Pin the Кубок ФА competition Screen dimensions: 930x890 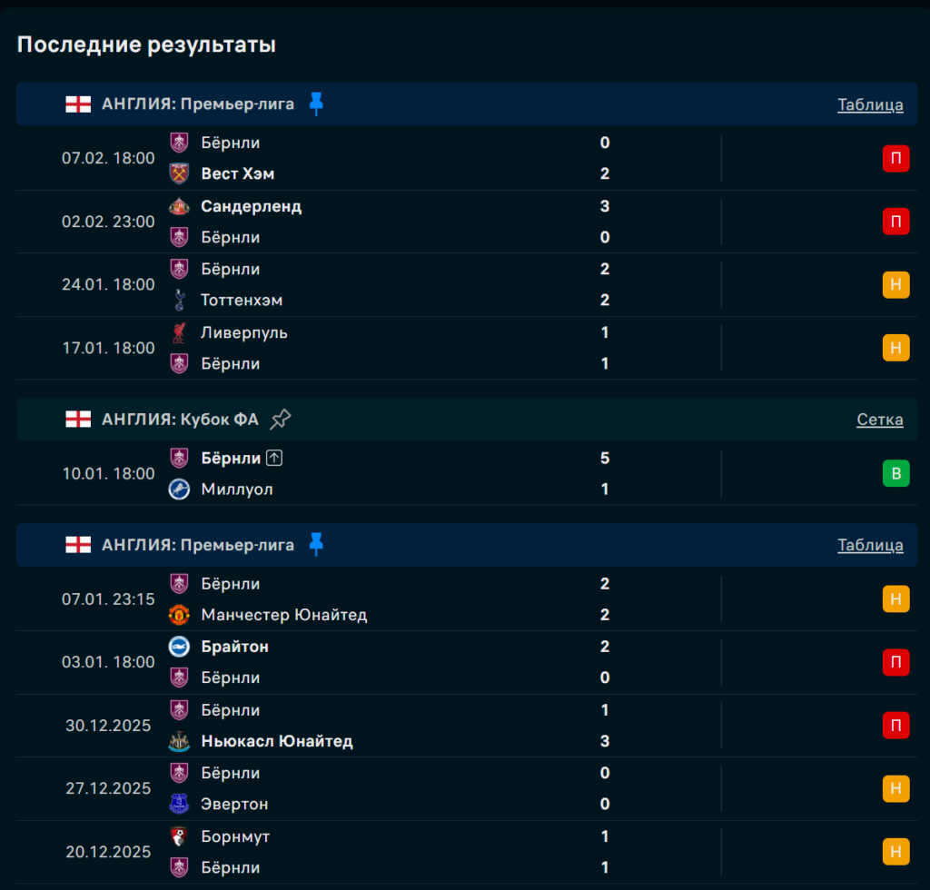pyautogui.click(x=281, y=419)
